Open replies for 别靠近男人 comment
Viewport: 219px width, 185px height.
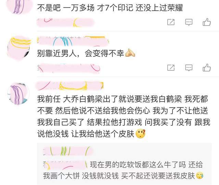tap(189, 68)
